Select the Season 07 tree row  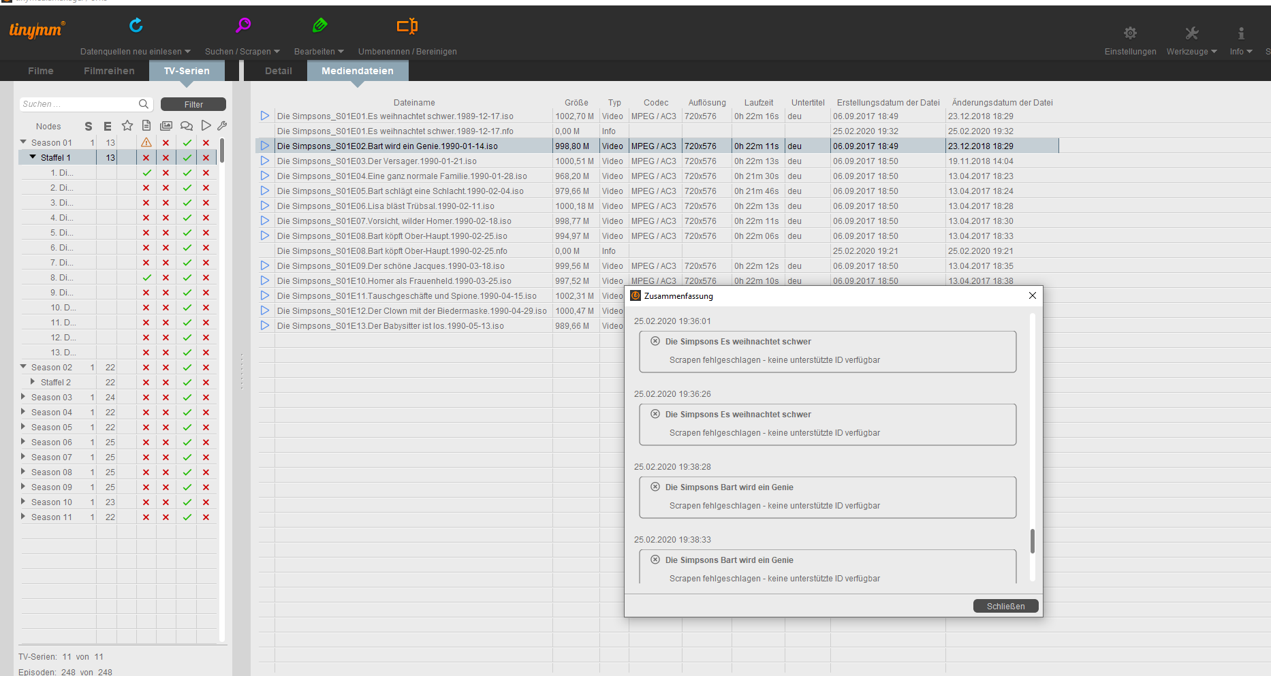pos(119,457)
